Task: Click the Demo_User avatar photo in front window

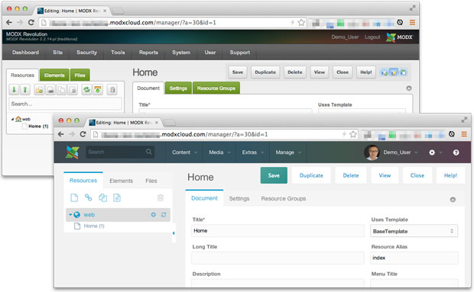Action: [x=372, y=152]
